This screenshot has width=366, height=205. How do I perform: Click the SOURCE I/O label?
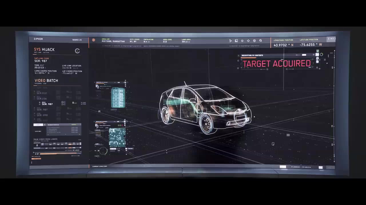pos(77,40)
